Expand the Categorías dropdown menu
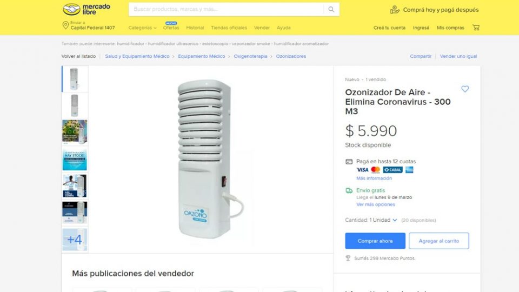Screen dimensions: 519x292 pos(142,28)
